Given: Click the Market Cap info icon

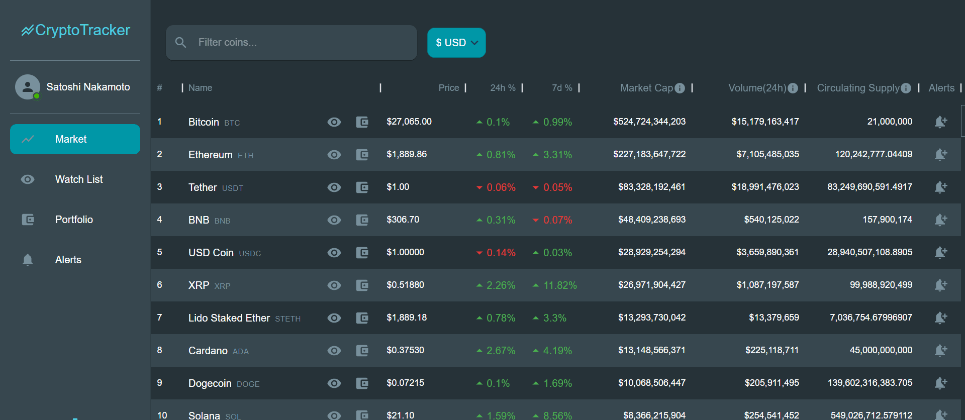Looking at the screenshot, I should pos(680,88).
